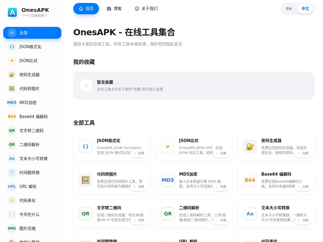Open JSON格式化 sidebar braces icon

click(12, 47)
